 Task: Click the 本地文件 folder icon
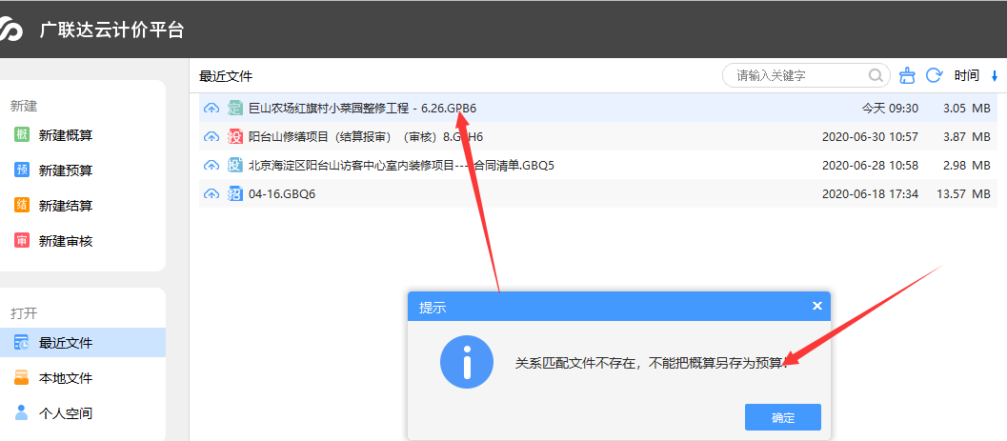coord(22,377)
